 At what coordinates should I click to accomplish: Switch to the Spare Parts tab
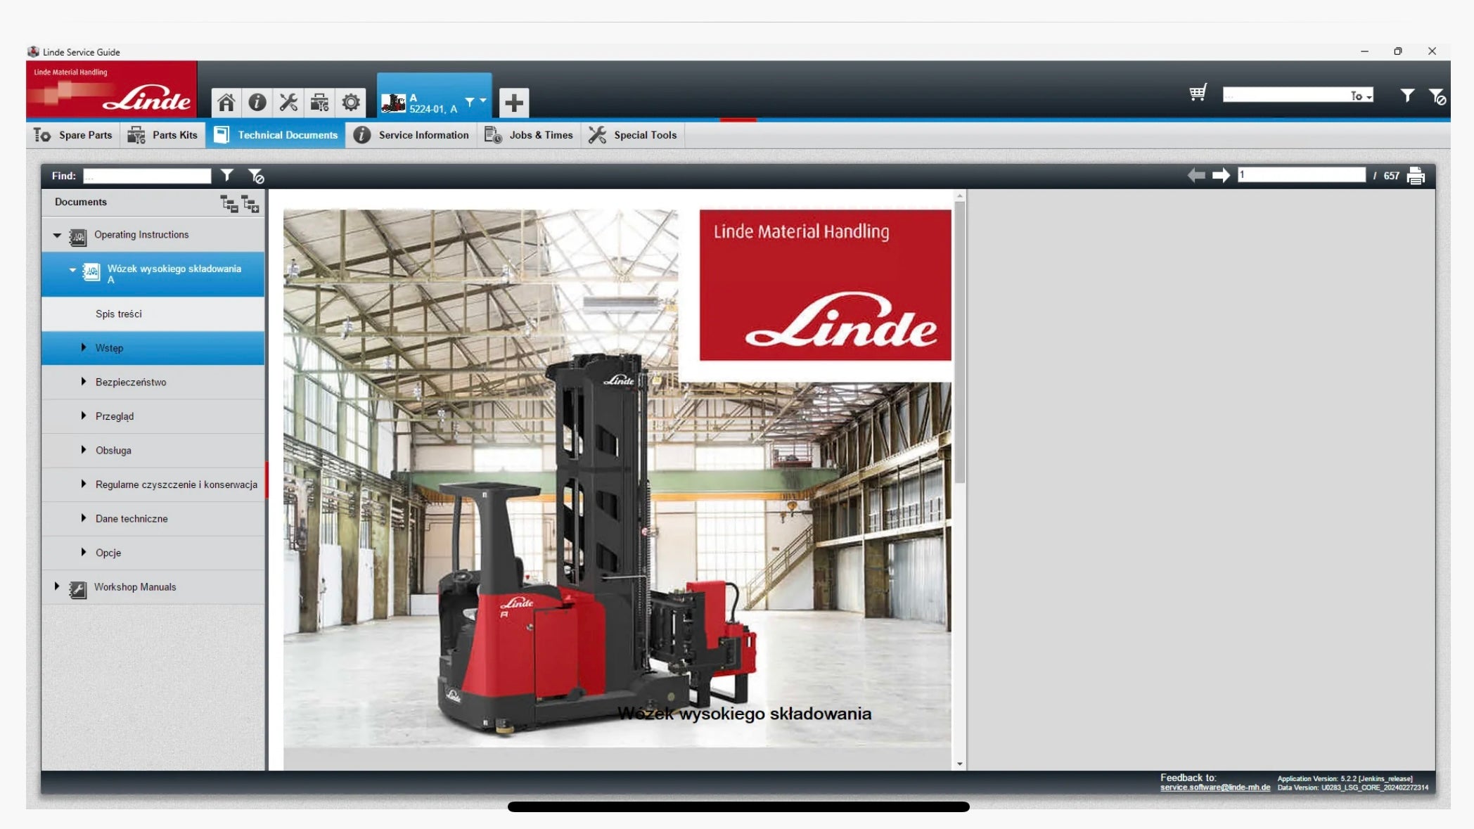73,135
